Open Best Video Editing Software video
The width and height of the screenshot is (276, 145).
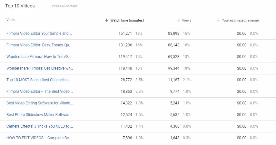point(40,103)
